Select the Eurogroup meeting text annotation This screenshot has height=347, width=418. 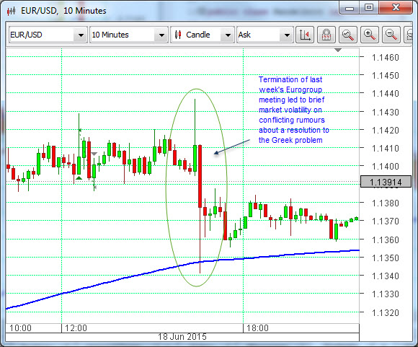[294, 110]
